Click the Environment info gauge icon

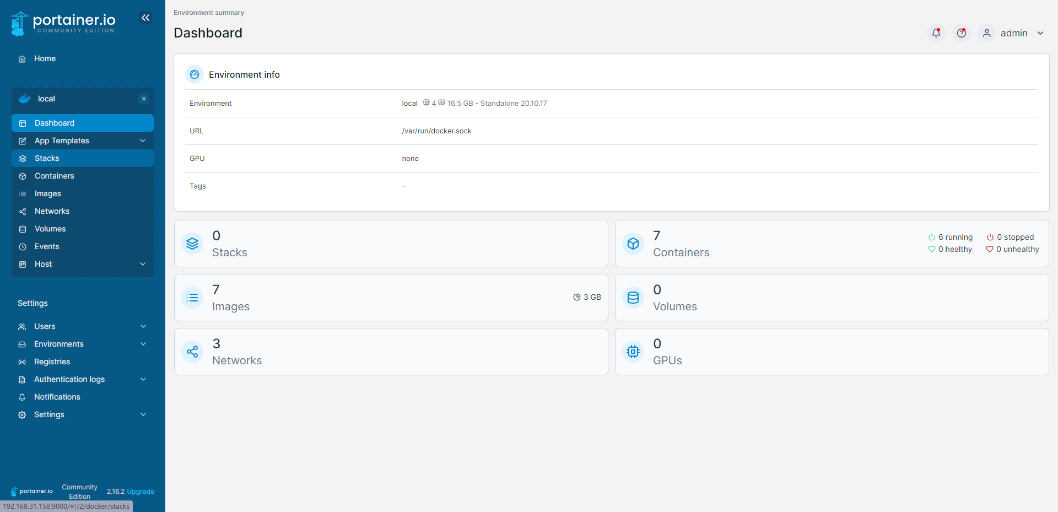195,74
